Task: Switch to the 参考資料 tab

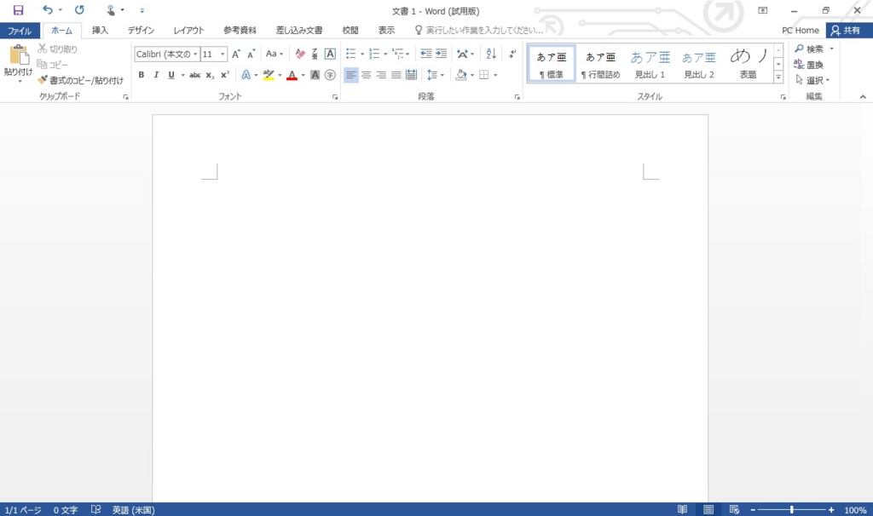Action: (x=240, y=30)
